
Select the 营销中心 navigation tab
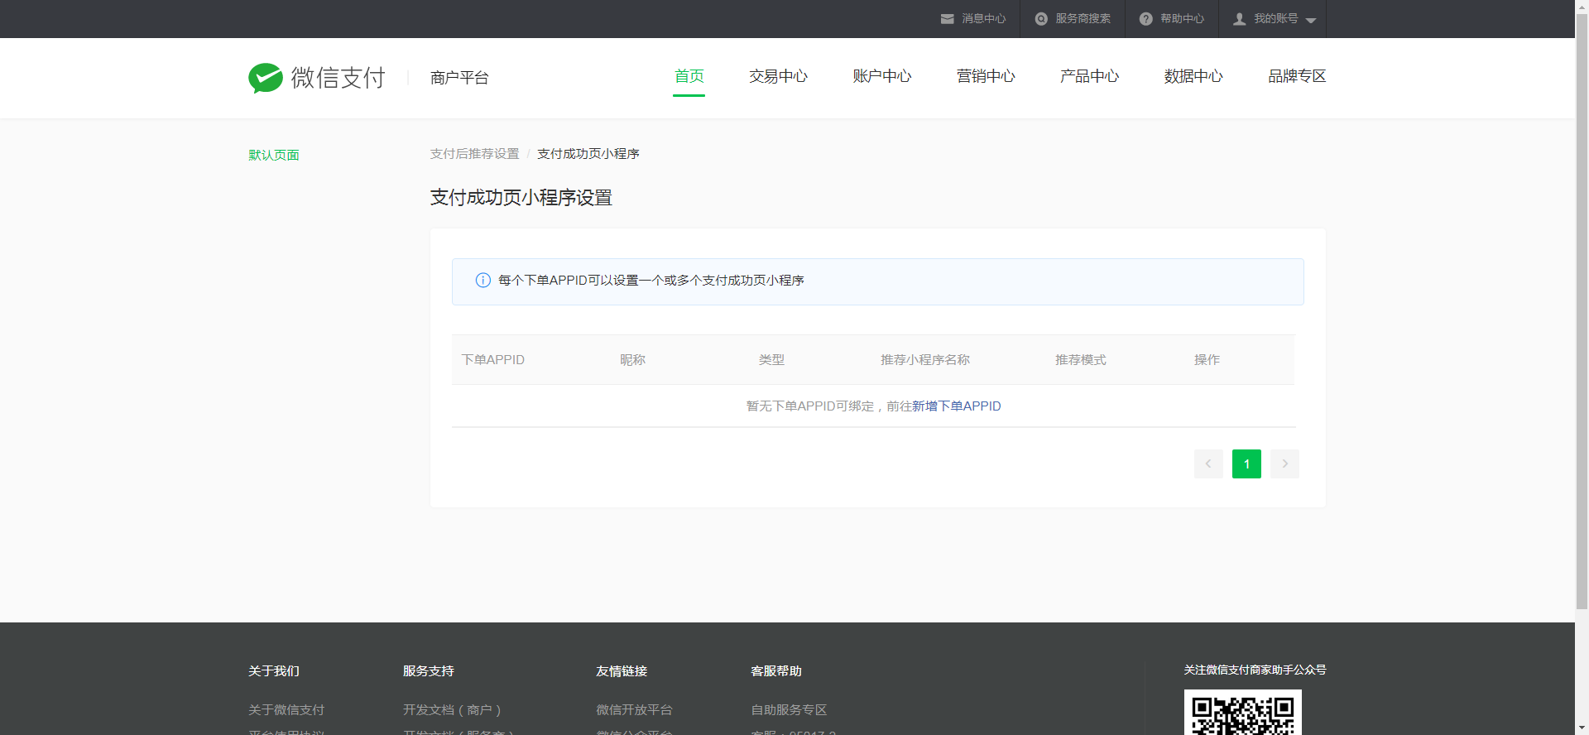coord(986,76)
